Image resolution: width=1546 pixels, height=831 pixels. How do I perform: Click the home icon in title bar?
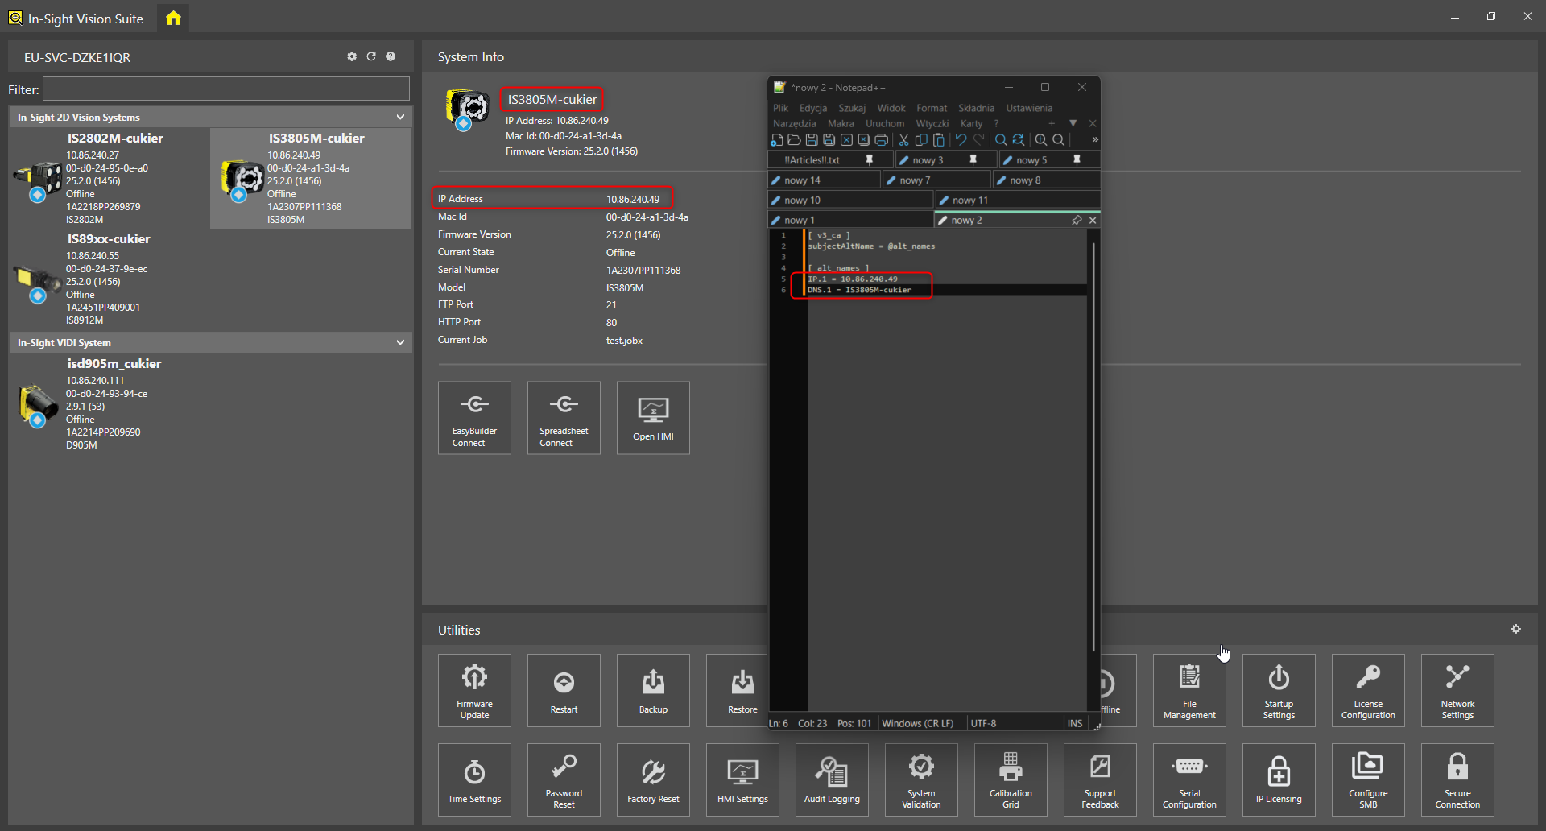(x=173, y=18)
